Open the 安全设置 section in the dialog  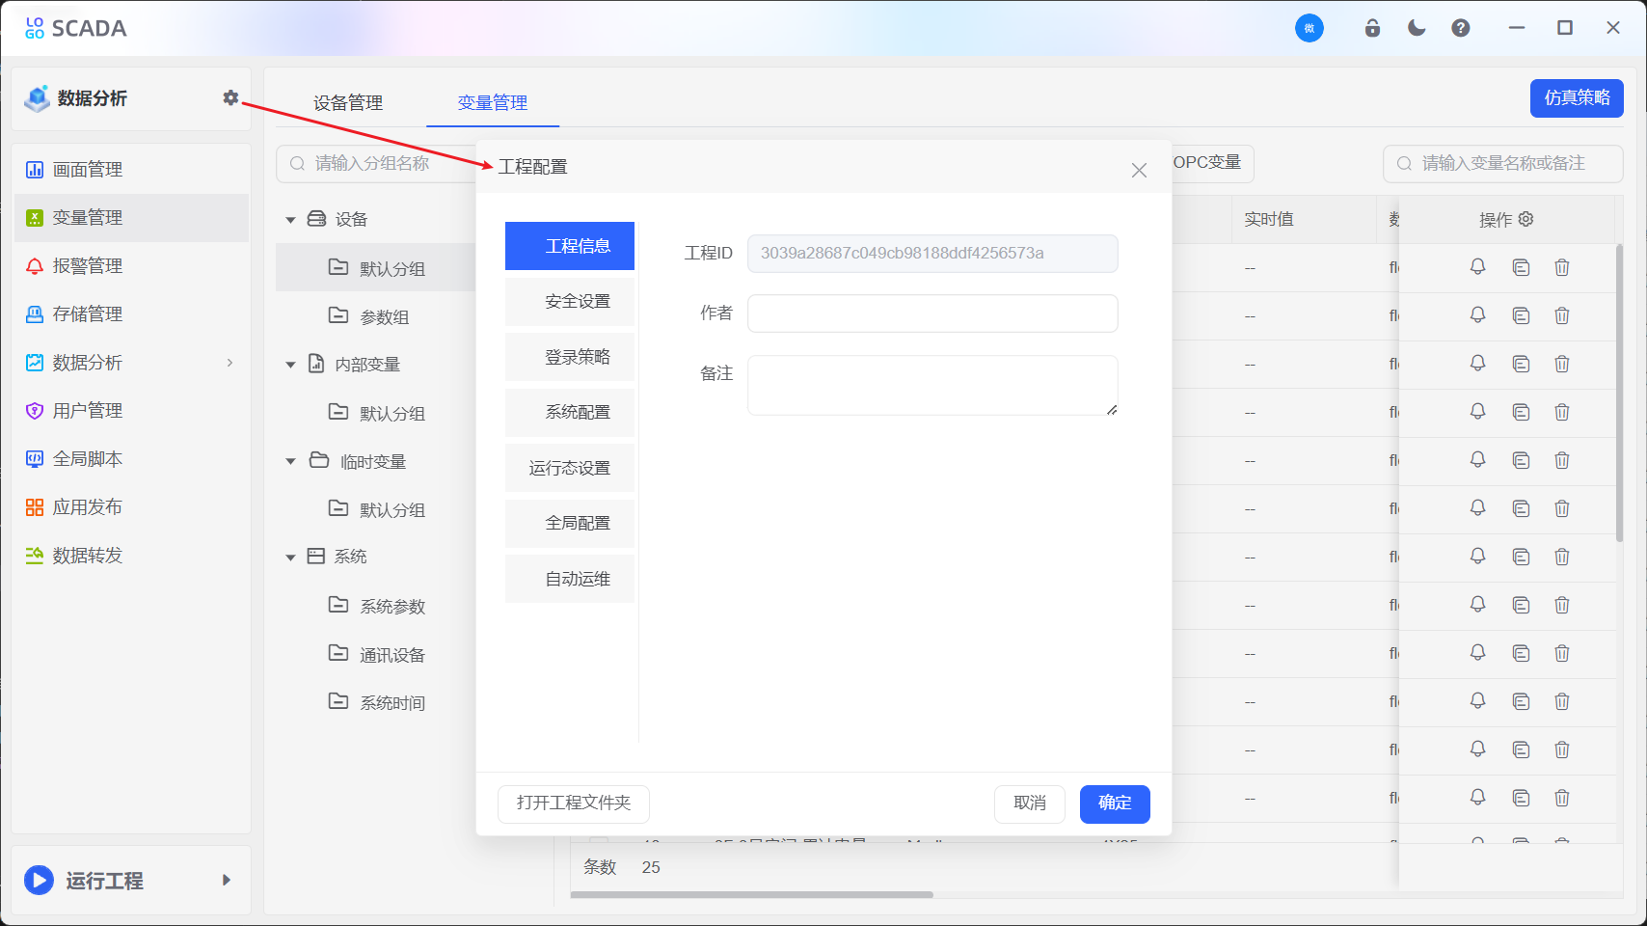[x=569, y=301]
